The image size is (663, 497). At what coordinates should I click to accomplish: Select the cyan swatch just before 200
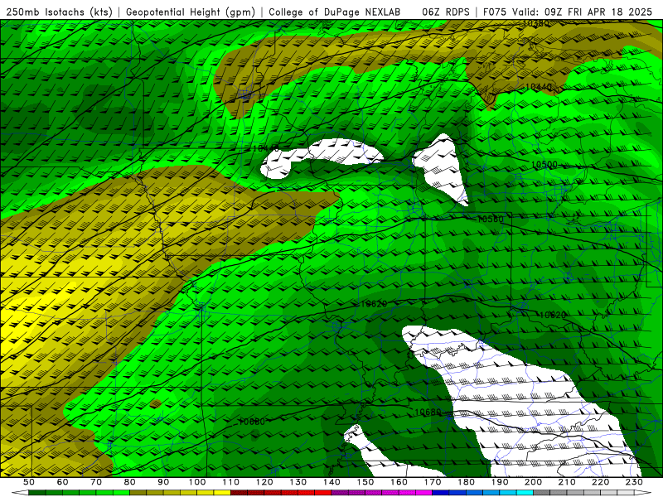point(525,493)
